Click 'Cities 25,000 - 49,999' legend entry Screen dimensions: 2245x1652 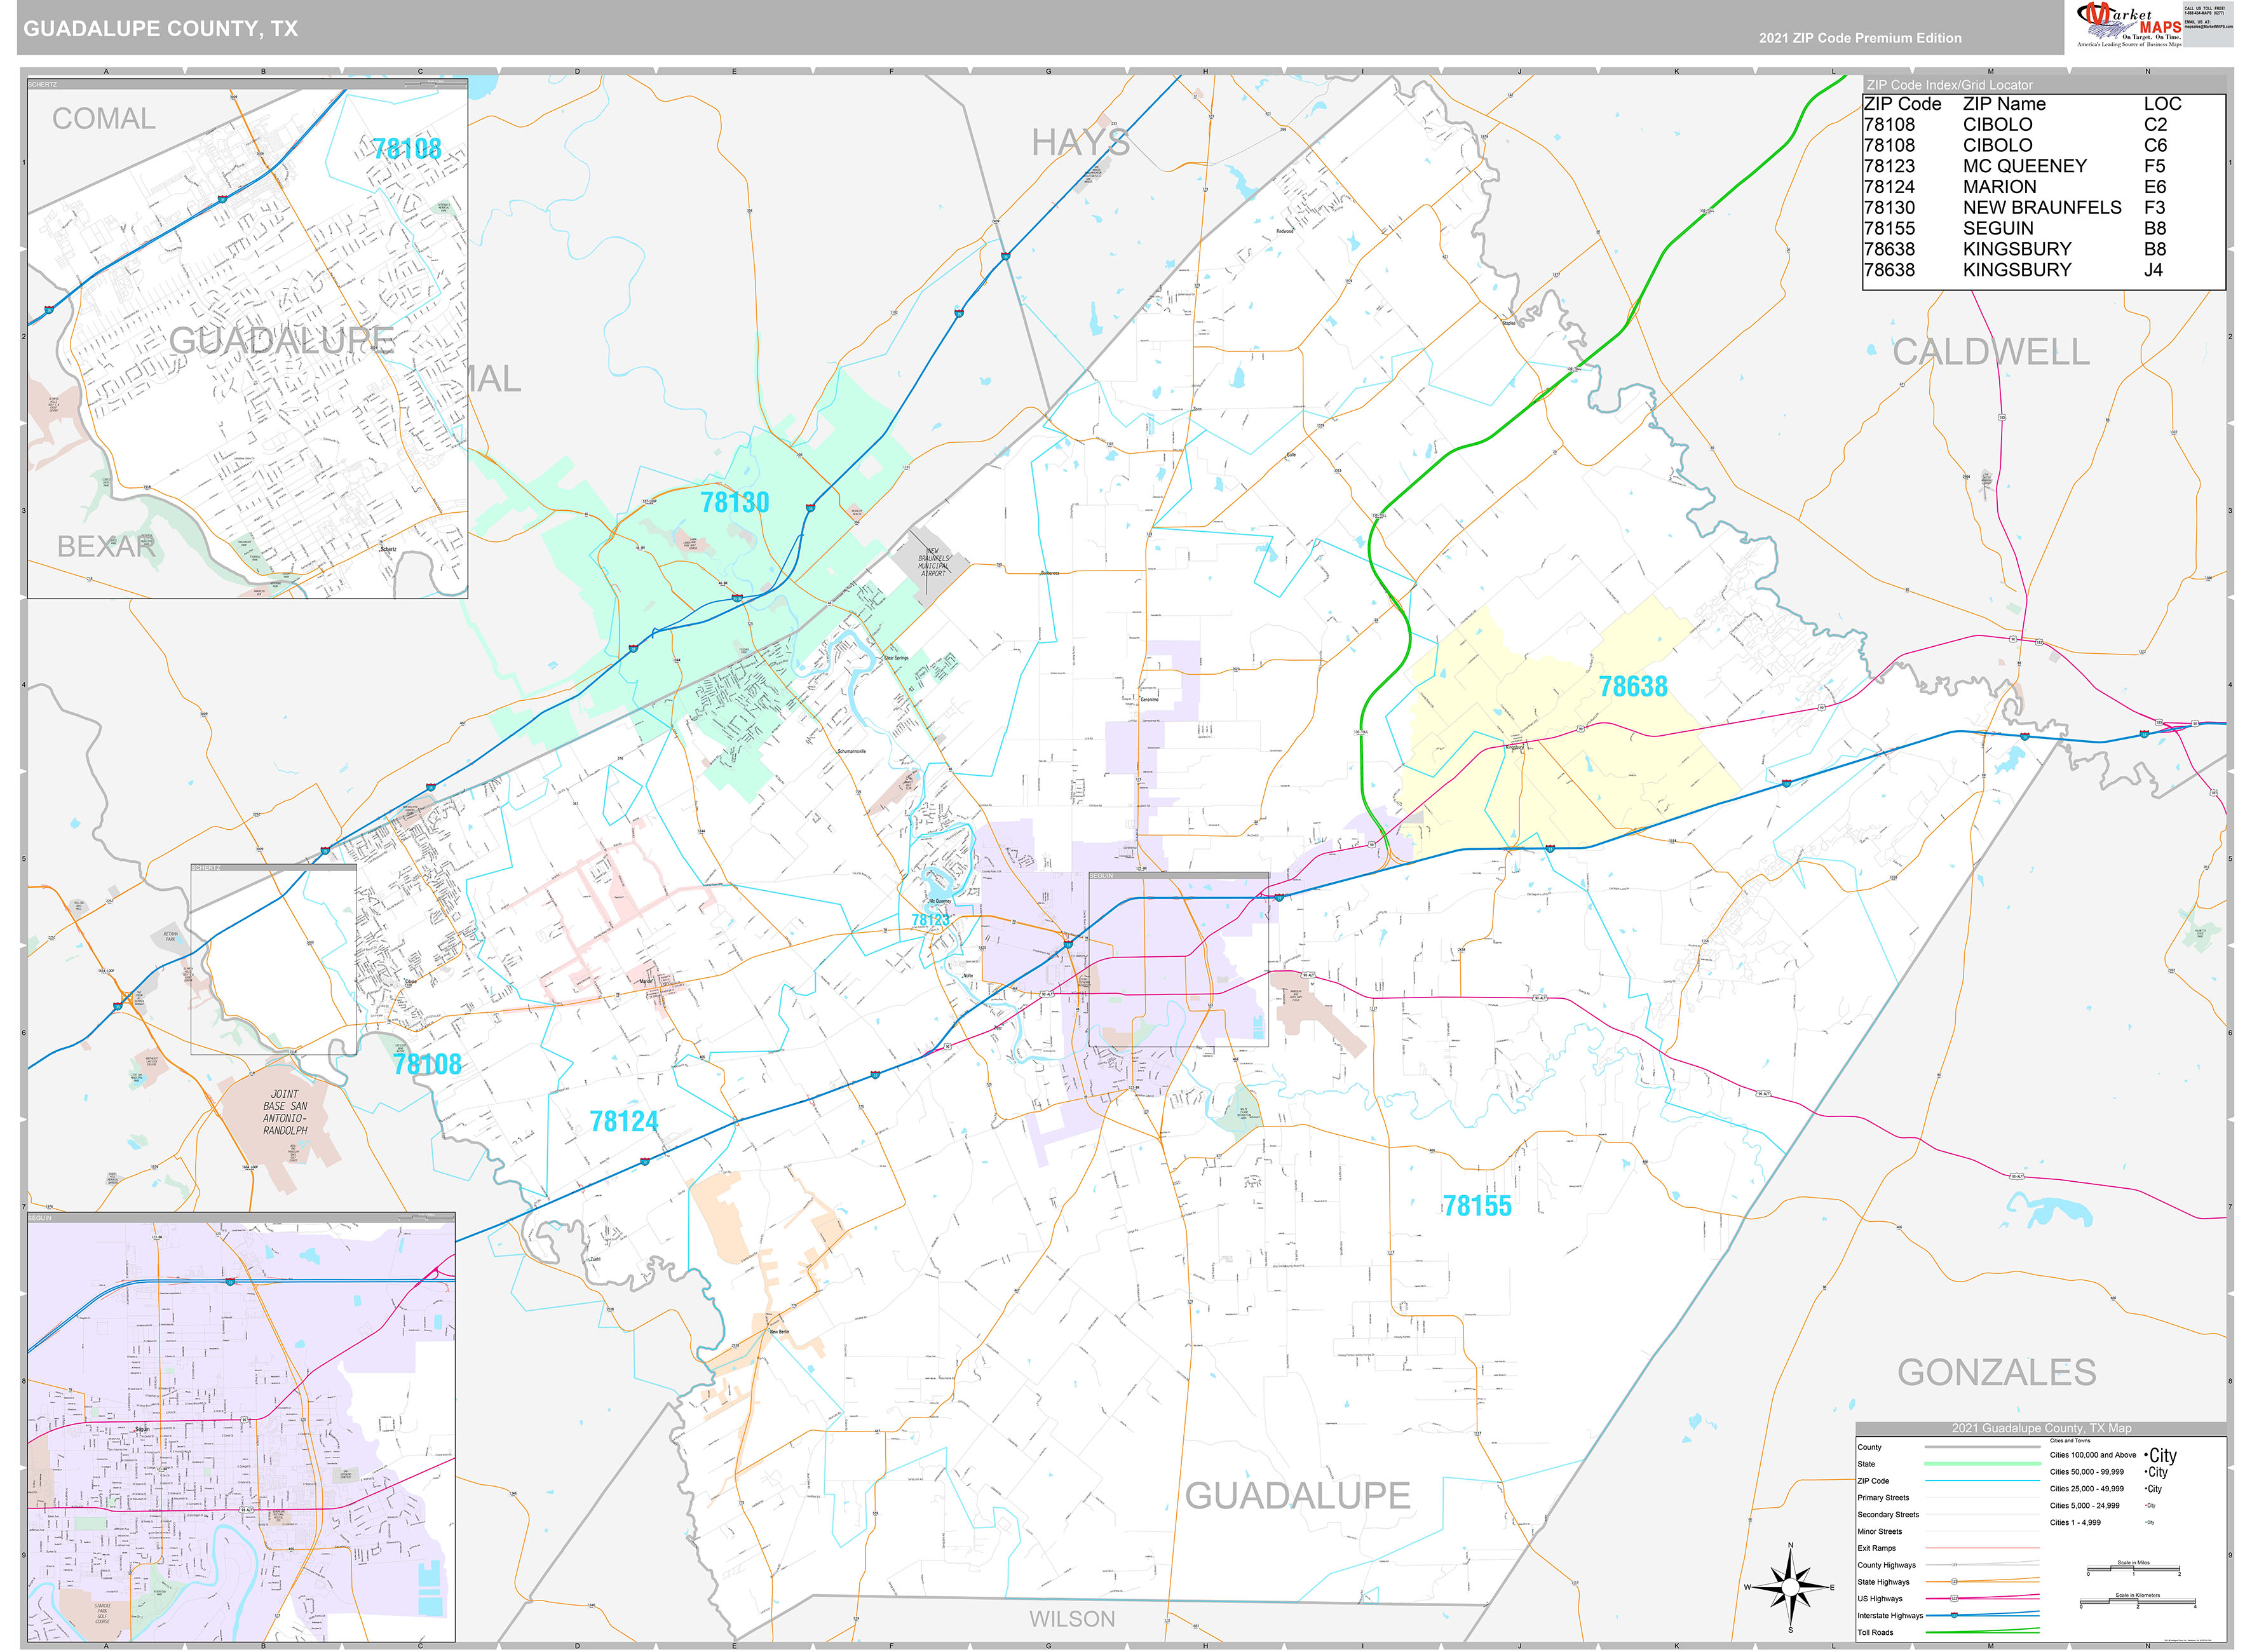click(x=2105, y=1489)
